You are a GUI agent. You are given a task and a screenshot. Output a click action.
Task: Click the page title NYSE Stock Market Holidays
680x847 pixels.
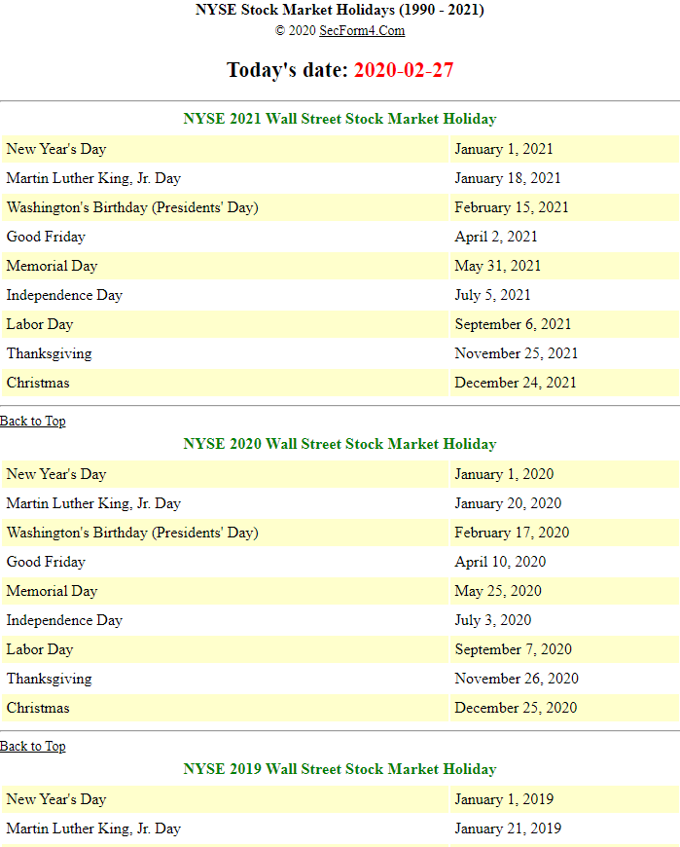340,10
